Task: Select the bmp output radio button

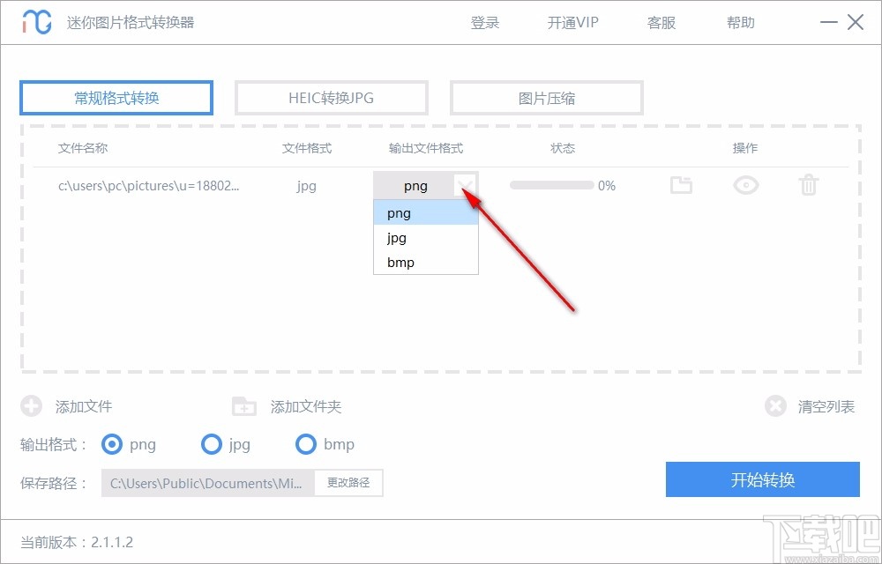Action: (x=306, y=445)
